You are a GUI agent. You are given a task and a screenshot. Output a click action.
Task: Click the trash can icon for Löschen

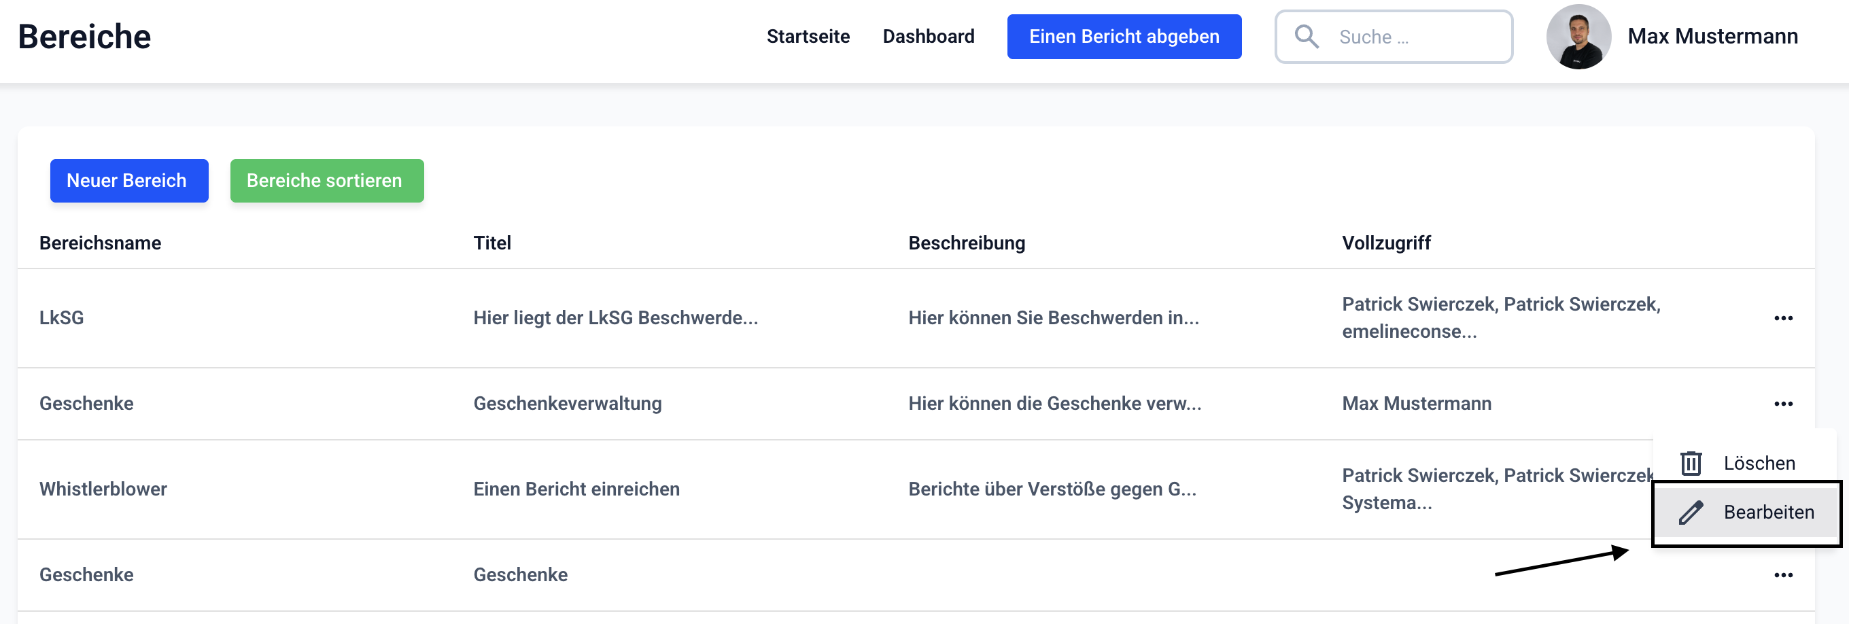tap(1691, 463)
